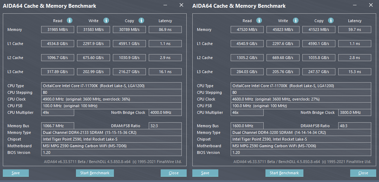The height and width of the screenshot is (182, 379).
Task: Click Read info icon in left window
Action: pos(70,20)
